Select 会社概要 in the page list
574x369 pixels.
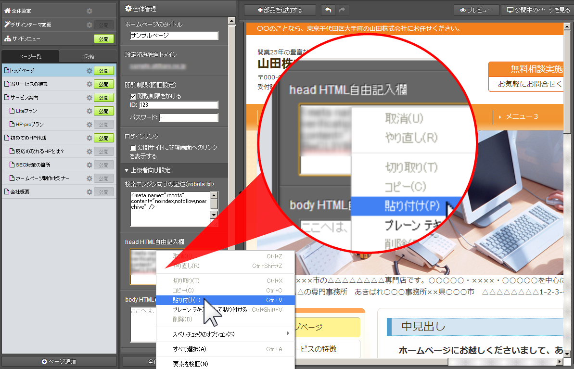[17, 192]
